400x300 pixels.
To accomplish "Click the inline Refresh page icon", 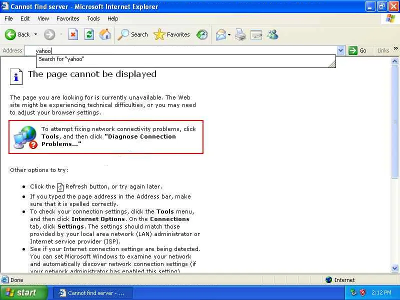I will (60, 187).
